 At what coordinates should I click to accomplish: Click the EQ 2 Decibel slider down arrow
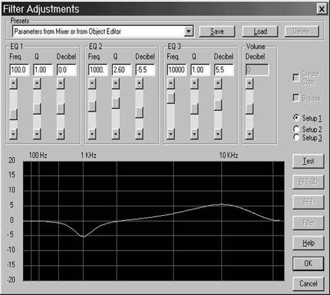point(139,134)
